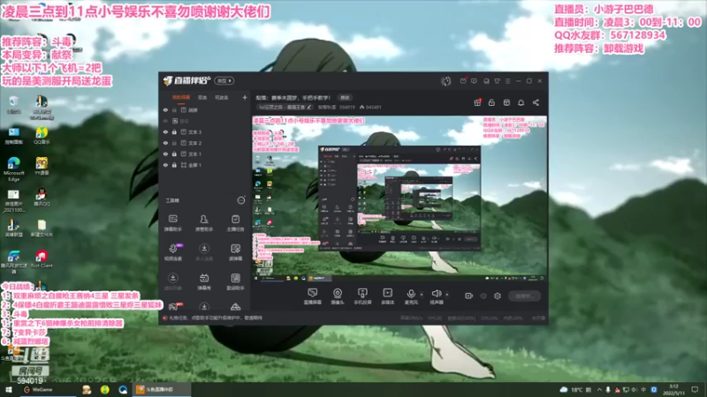Open the 歌词助手 tool
Image resolution: width=707 pixels, height=397 pixels.
235,281
